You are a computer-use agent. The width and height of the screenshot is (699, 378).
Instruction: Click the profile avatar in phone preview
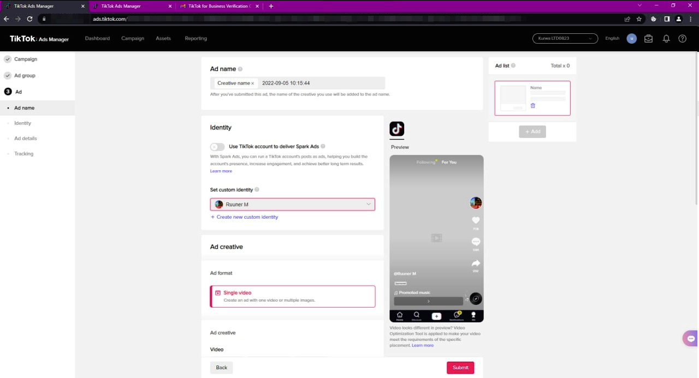[476, 203]
